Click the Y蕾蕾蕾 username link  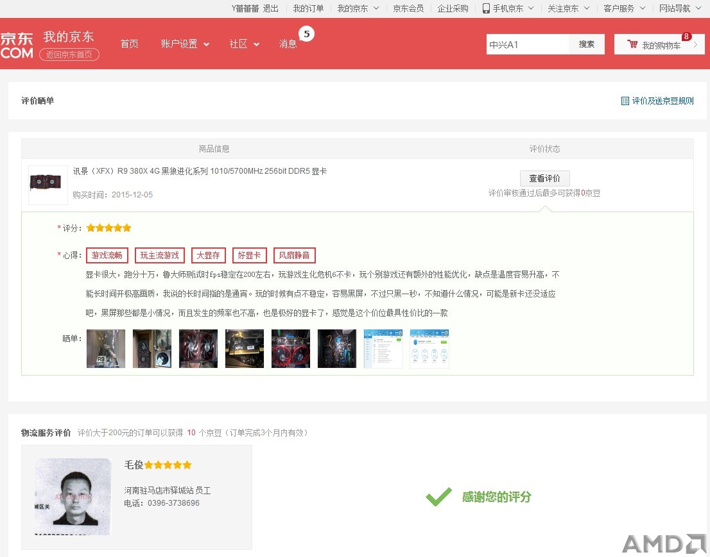(245, 8)
